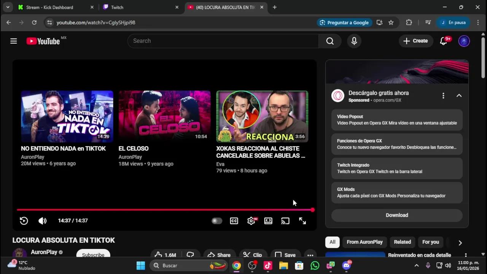The height and width of the screenshot is (274, 487).
Task: View site information icon in address bar
Action: coord(49,22)
